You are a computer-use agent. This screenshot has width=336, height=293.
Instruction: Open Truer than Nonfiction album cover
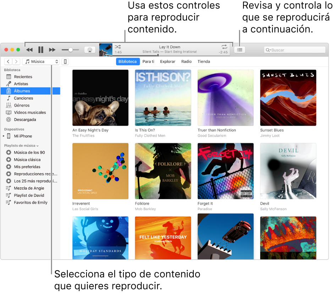226,98
